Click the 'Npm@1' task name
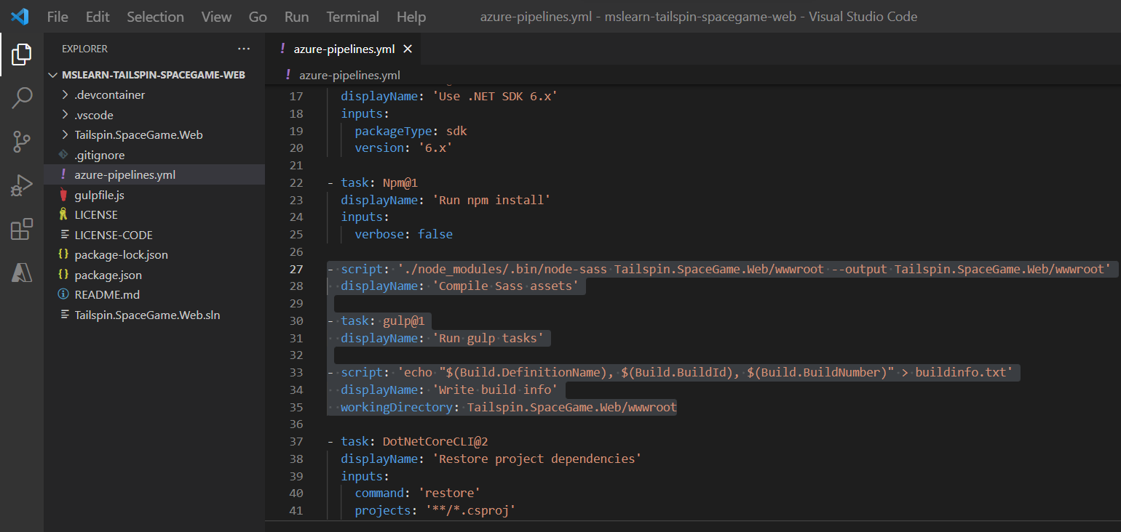 pos(400,182)
